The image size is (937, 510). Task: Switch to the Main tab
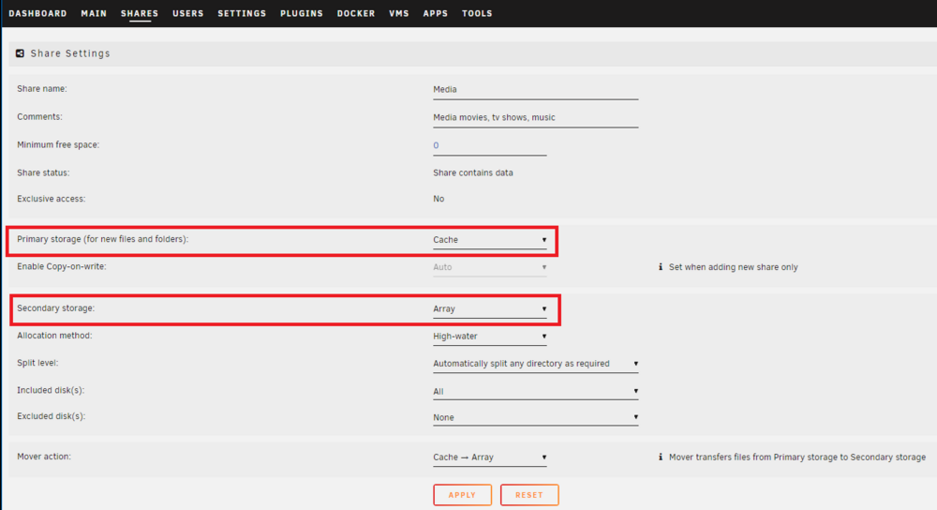click(x=94, y=13)
